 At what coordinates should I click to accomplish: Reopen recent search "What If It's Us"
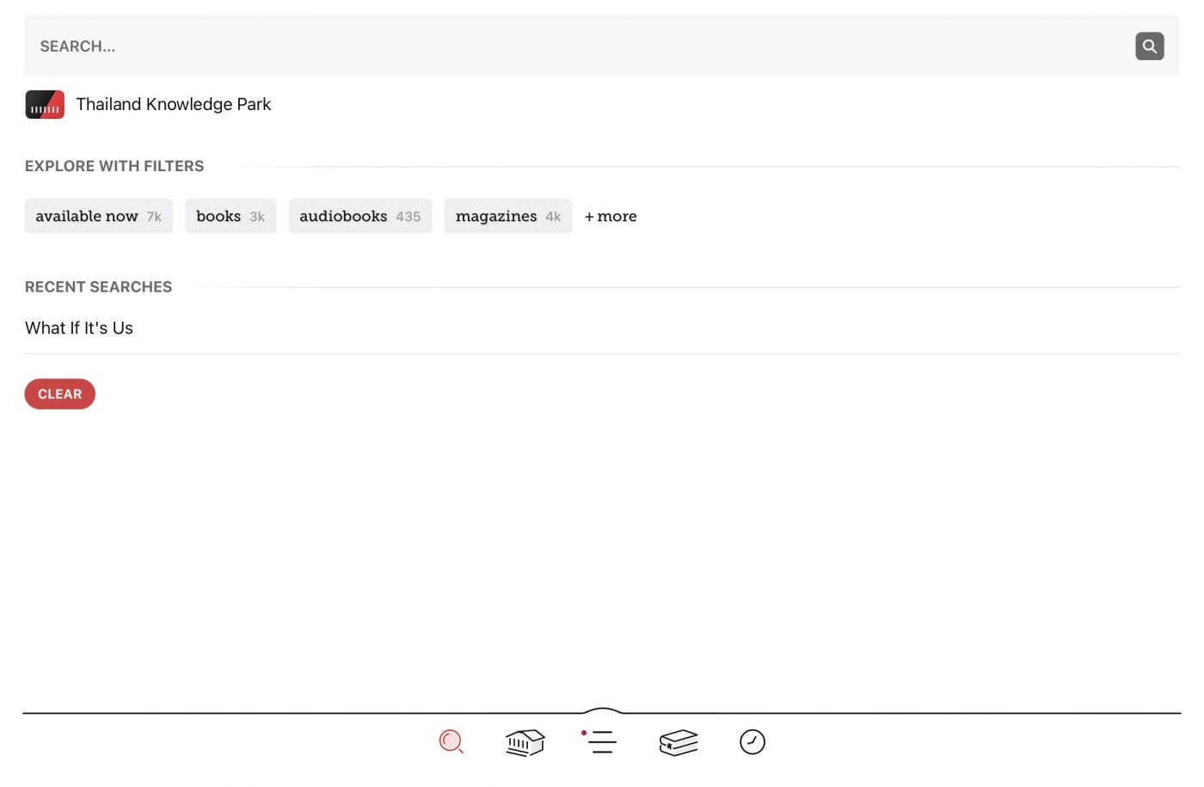click(79, 329)
